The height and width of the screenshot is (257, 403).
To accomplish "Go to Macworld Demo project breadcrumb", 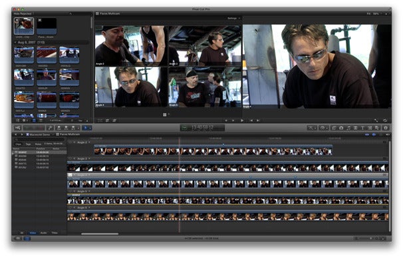I will point(38,134).
